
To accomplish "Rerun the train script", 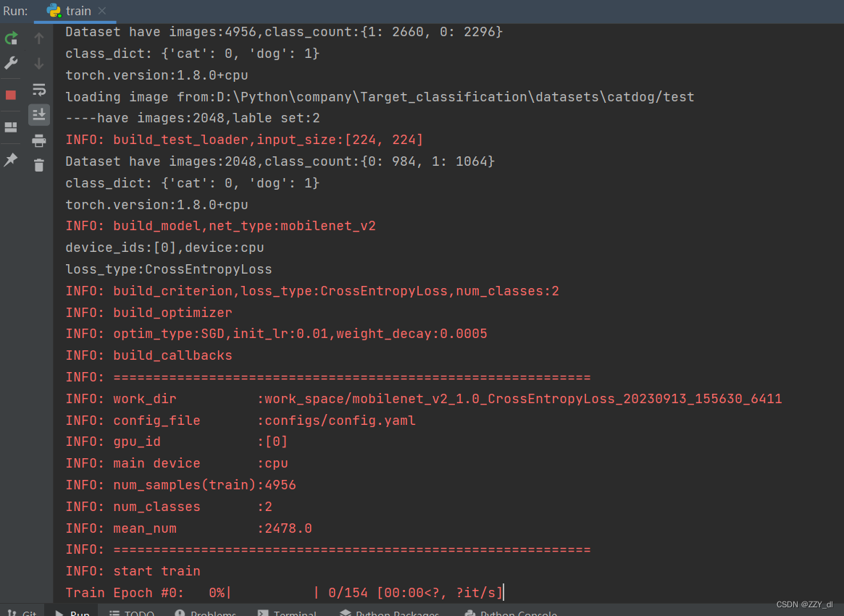I will click(x=11, y=38).
